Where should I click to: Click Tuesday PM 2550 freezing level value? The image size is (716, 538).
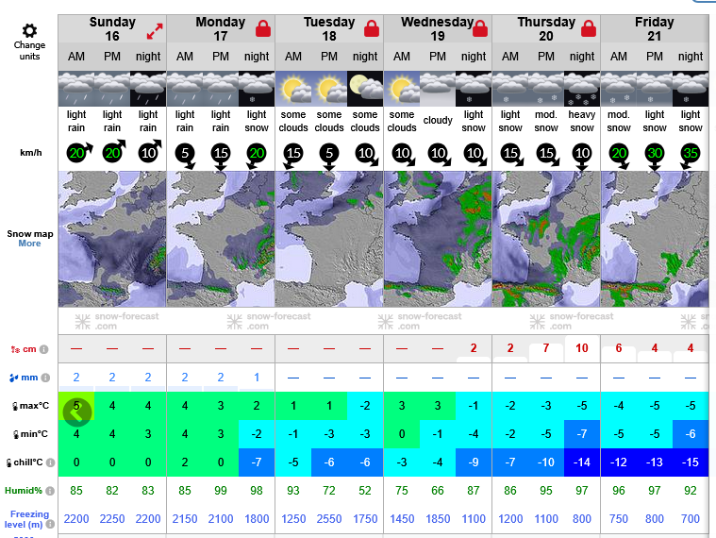click(329, 519)
